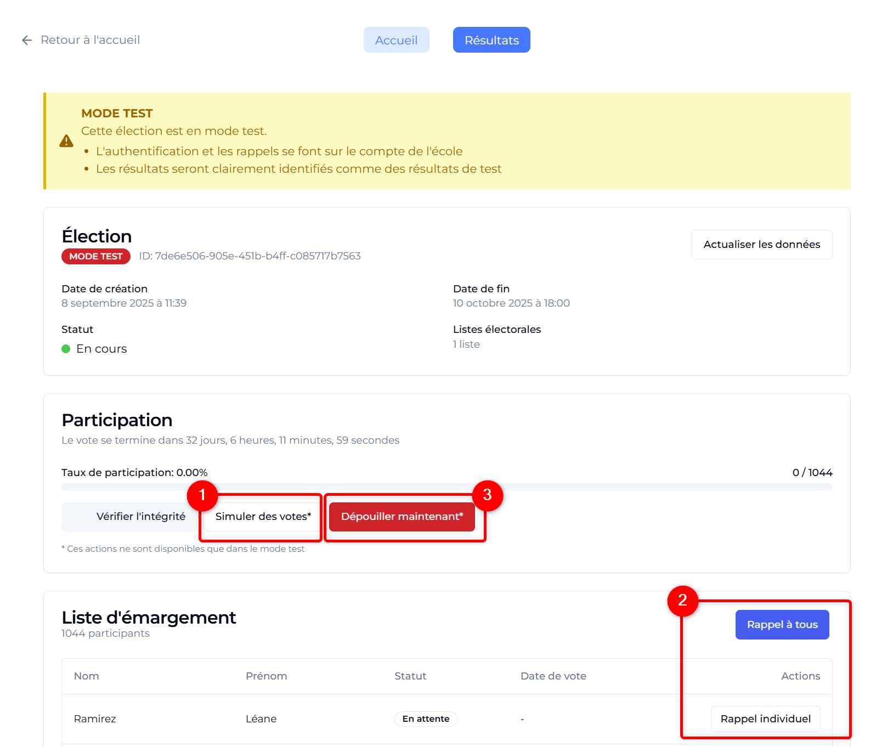Click the warning triangle icon in banner

point(66,141)
